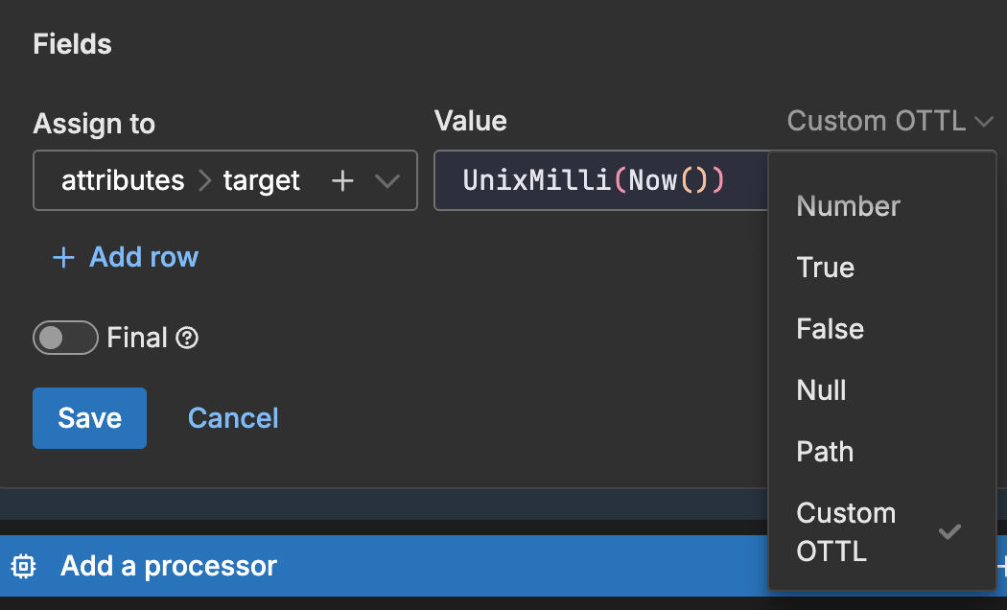Click the Add a processor bar label
Image resolution: width=1007 pixels, height=610 pixels.
coord(169,566)
